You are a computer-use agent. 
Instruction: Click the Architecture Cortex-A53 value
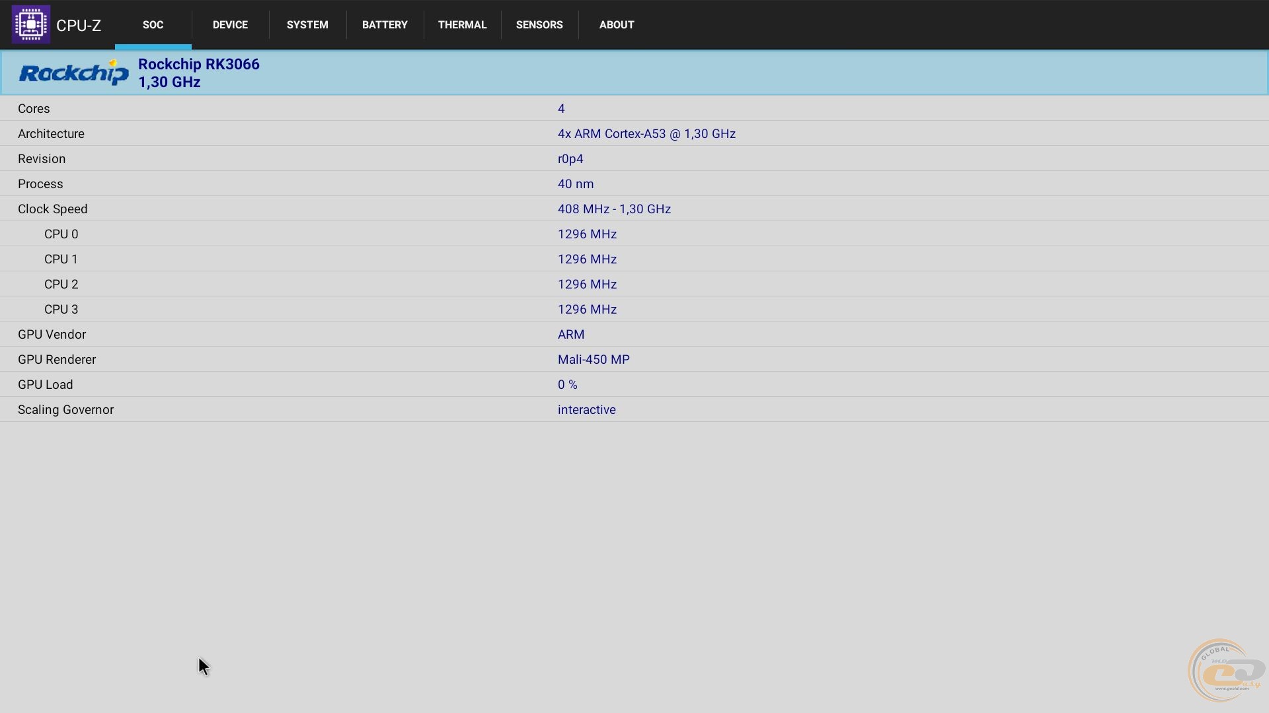(646, 133)
